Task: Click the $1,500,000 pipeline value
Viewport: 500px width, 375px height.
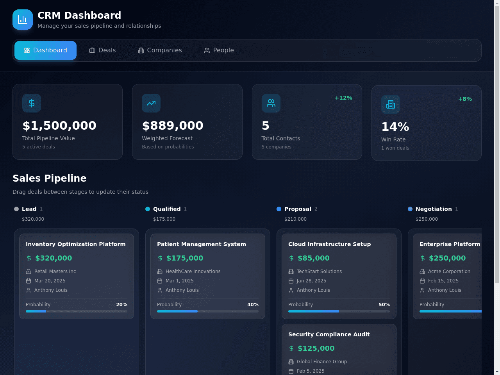Action: [59, 126]
